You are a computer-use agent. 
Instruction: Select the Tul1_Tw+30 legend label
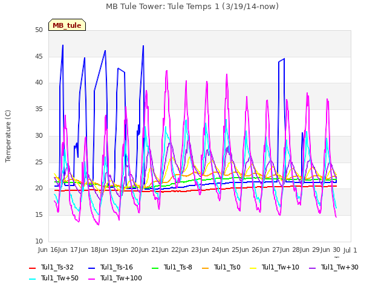(x=340, y=267)
